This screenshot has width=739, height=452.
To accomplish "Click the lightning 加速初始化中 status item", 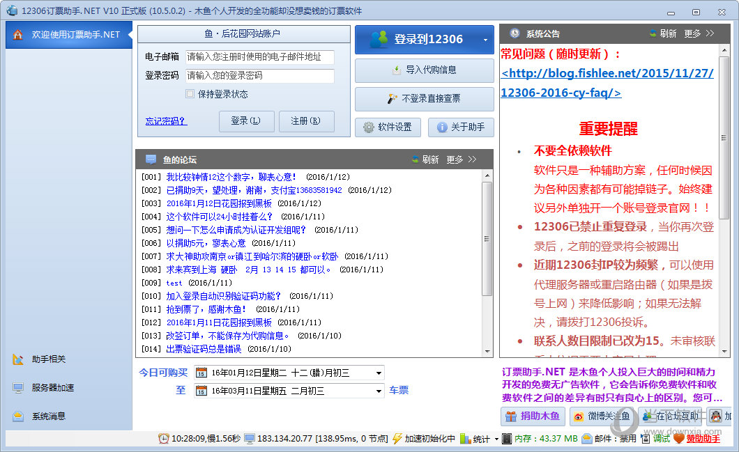I will [424, 438].
